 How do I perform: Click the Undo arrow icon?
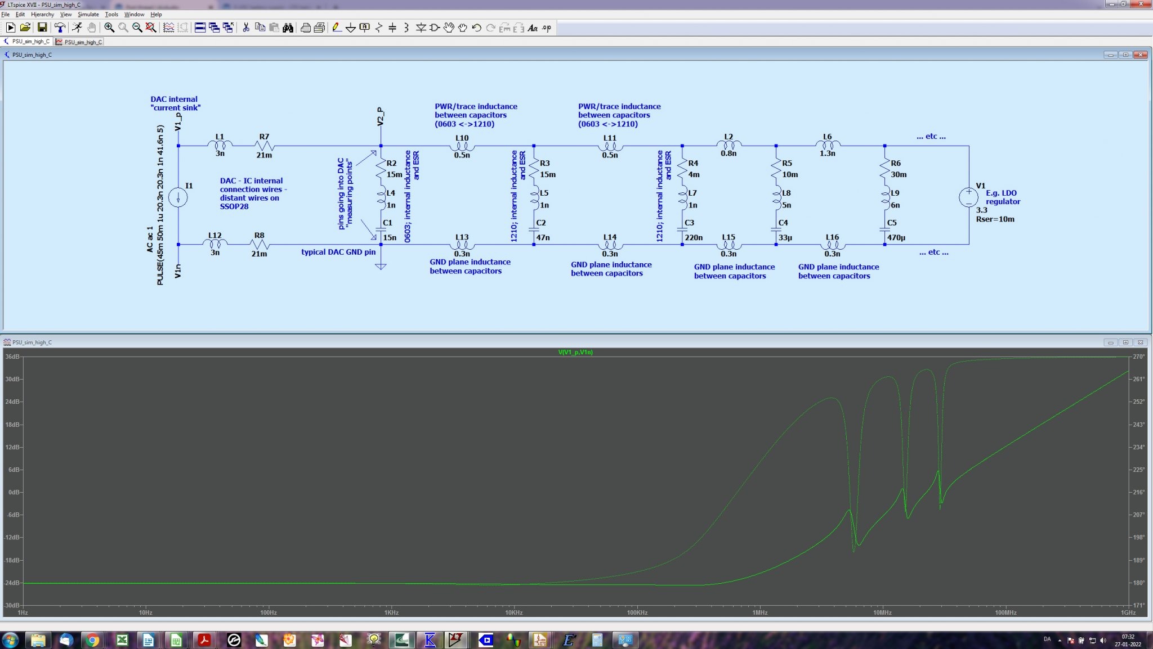477,28
